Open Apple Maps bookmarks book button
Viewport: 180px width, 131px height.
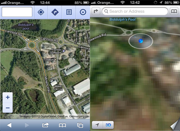[x=174, y=11]
